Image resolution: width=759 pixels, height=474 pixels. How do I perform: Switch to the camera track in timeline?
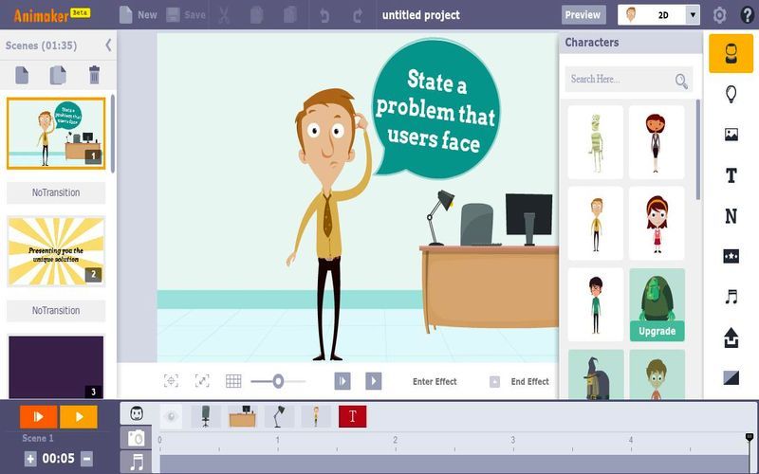click(x=137, y=438)
